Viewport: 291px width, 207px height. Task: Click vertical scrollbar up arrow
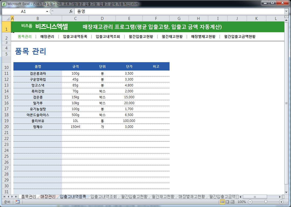[286, 20]
